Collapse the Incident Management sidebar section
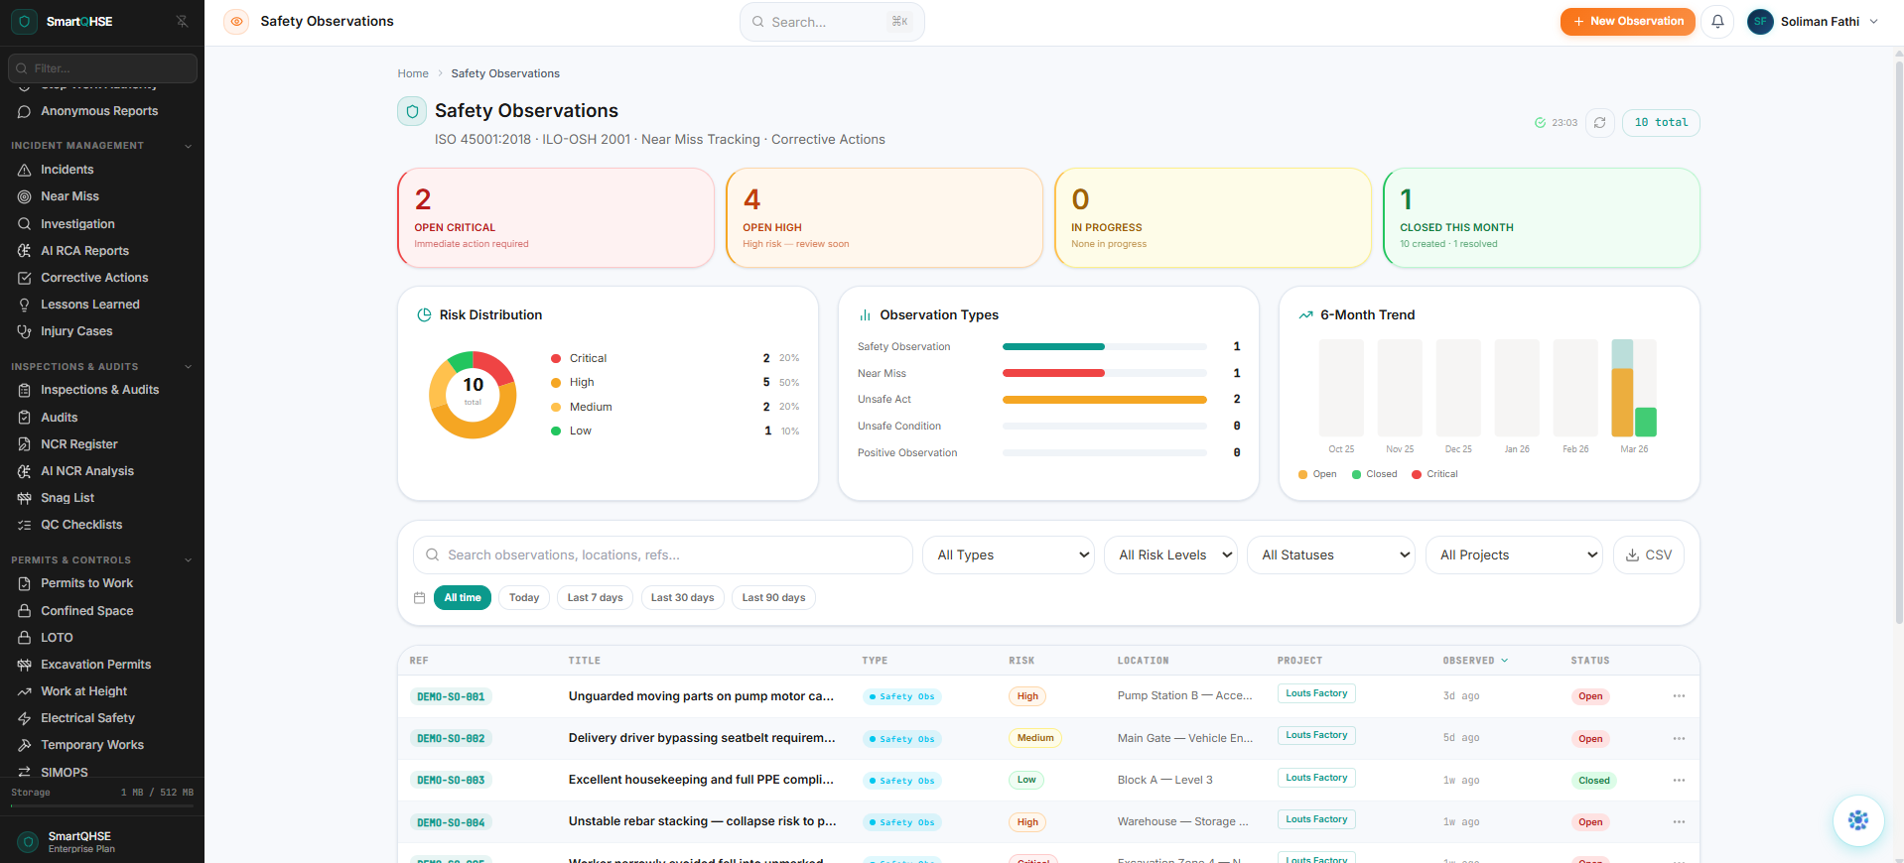The image size is (1904, 863). click(188, 146)
